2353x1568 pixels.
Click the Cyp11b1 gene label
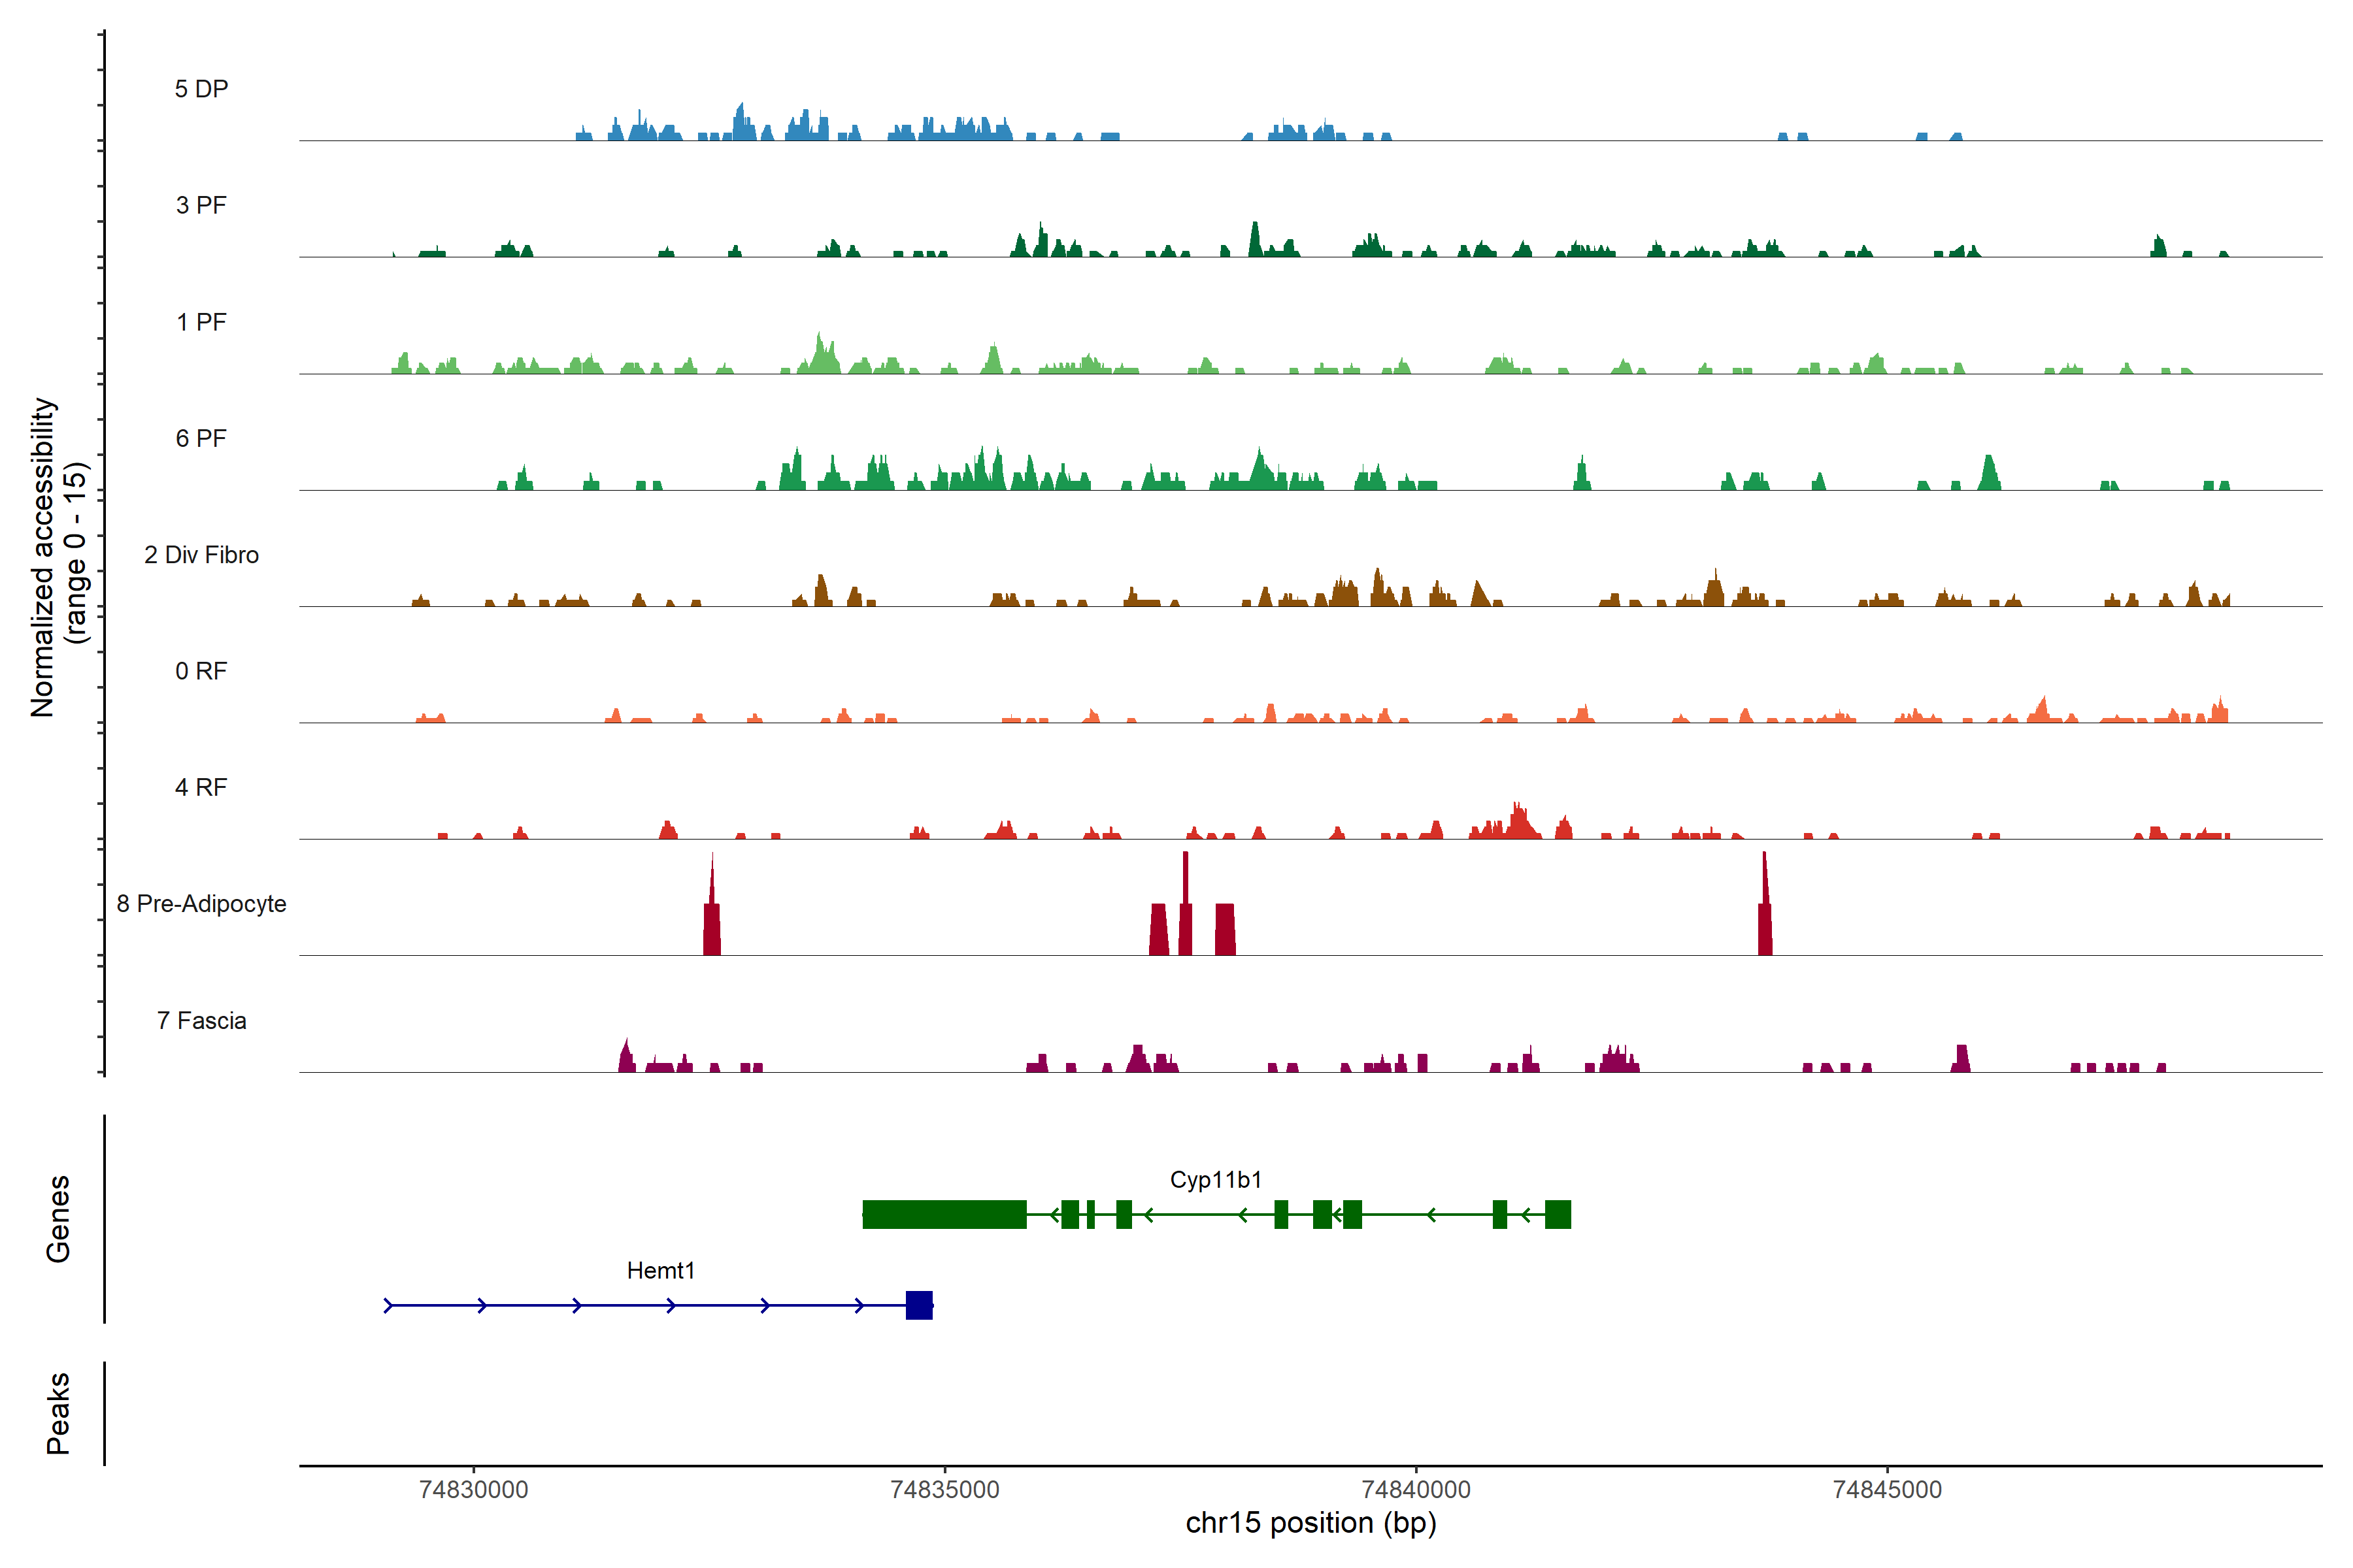tap(1216, 1179)
